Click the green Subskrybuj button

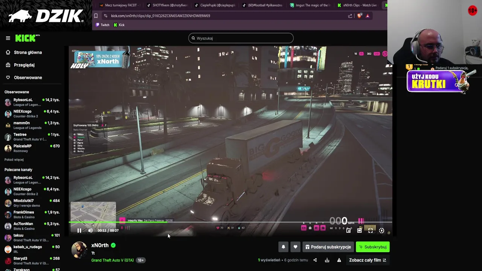click(373, 247)
